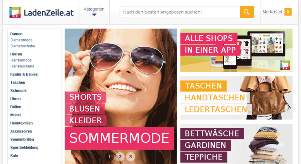The height and width of the screenshot is (164, 301).
Task: Select the Handtaschen banner link
Action: (x=215, y=98)
